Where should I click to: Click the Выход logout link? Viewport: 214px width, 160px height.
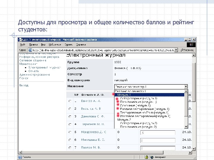click(24, 85)
